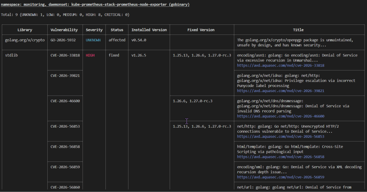Open the cve-2026-56853 aquasec link
Screen dimensions: 367x192
(x=281, y=137)
